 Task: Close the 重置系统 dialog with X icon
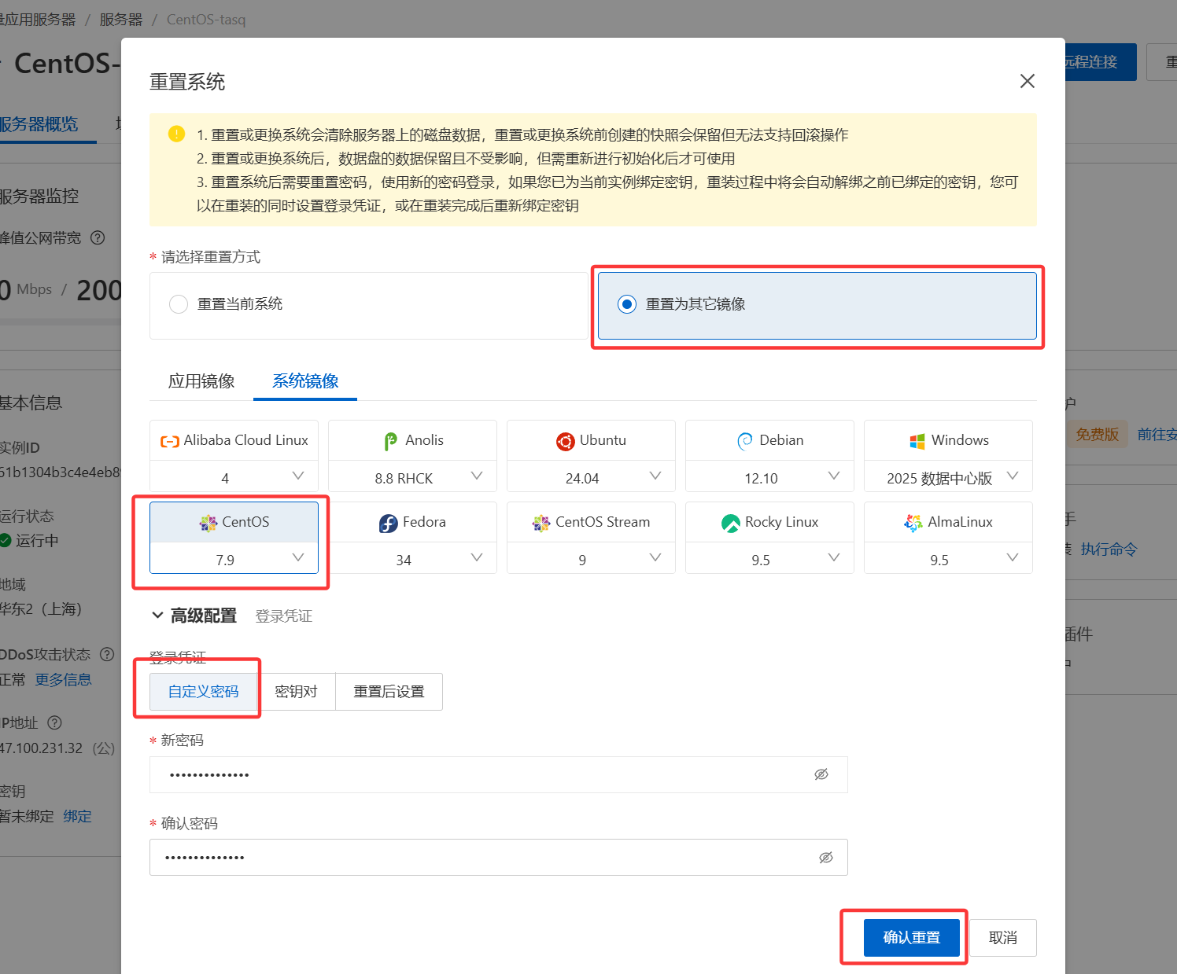click(1027, 81)
